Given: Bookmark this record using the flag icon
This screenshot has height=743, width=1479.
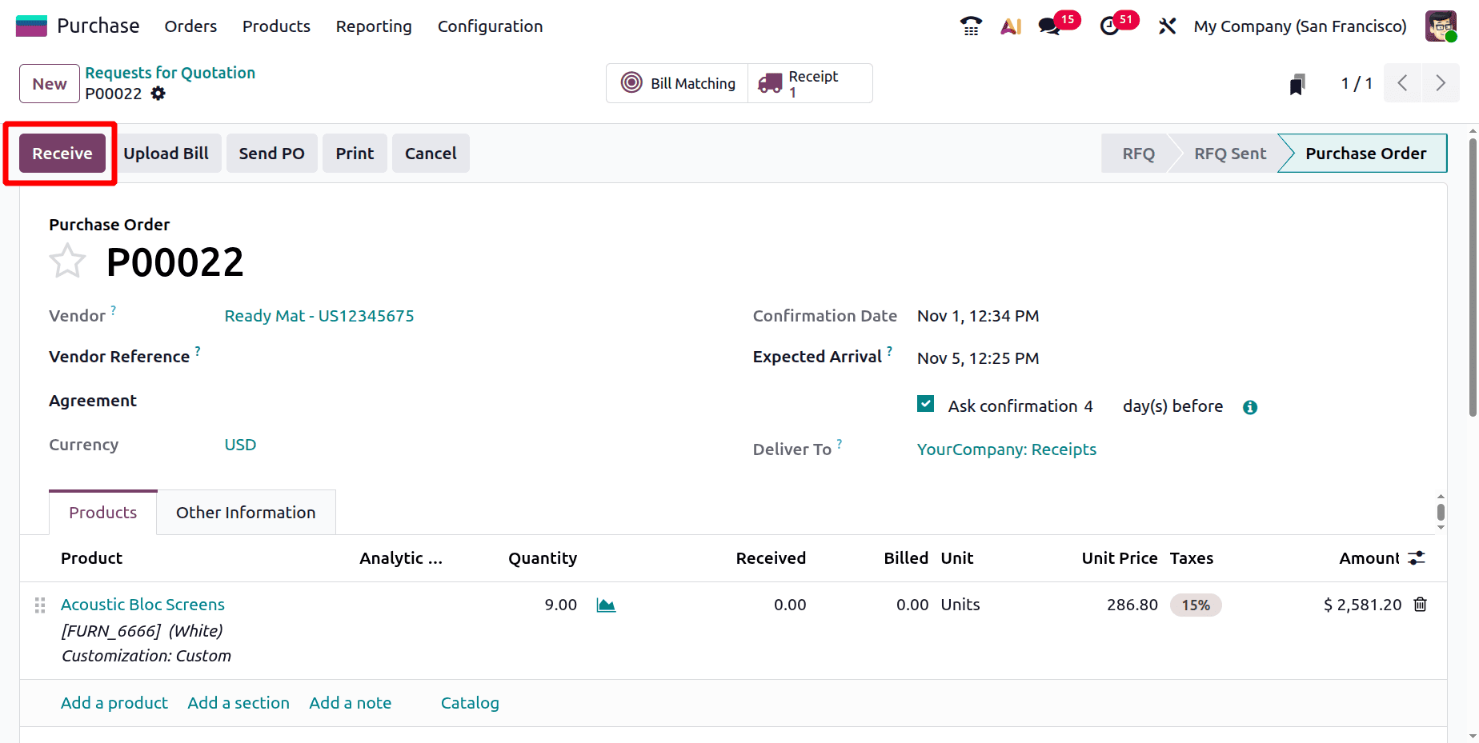Looking at the screenshot, I should coord(1297,82).
